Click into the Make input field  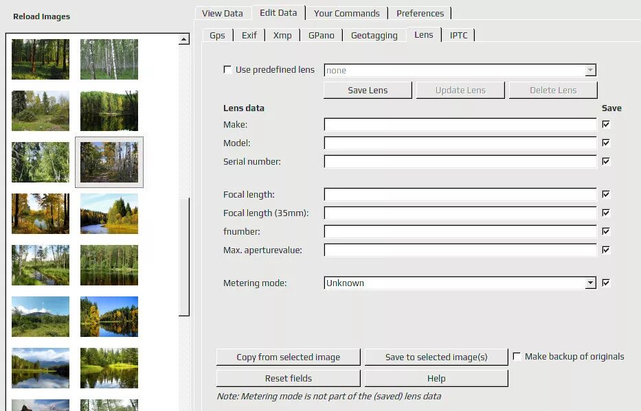(460, 124)
